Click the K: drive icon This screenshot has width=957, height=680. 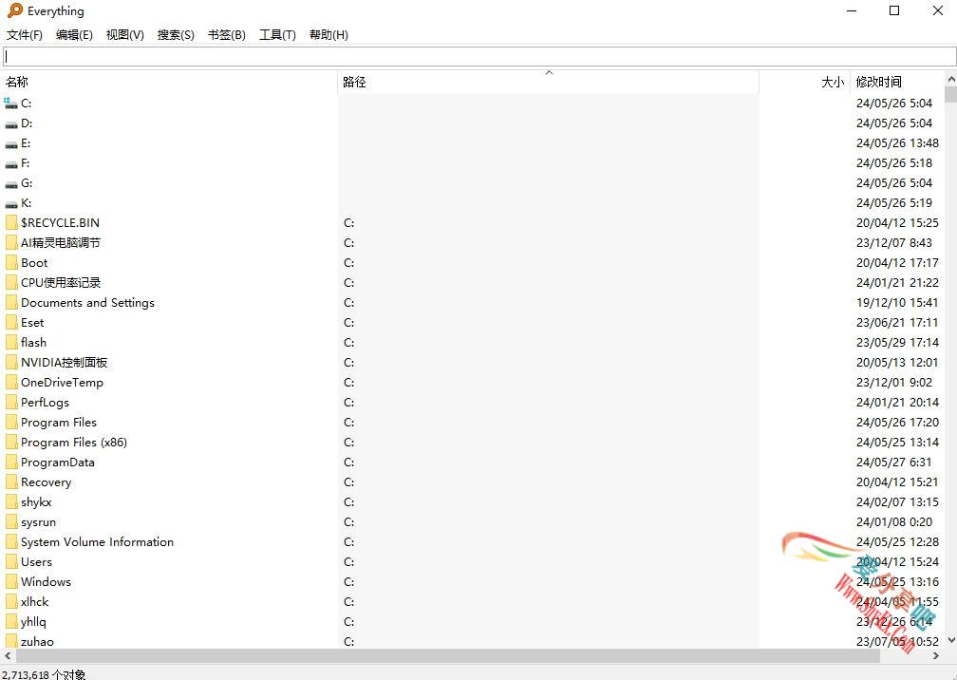pyautogui.click(x=11, y=203)
